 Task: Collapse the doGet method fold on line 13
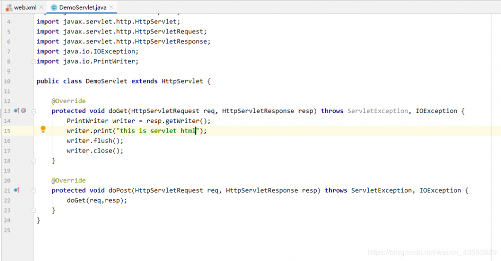(x=34, y=111)
